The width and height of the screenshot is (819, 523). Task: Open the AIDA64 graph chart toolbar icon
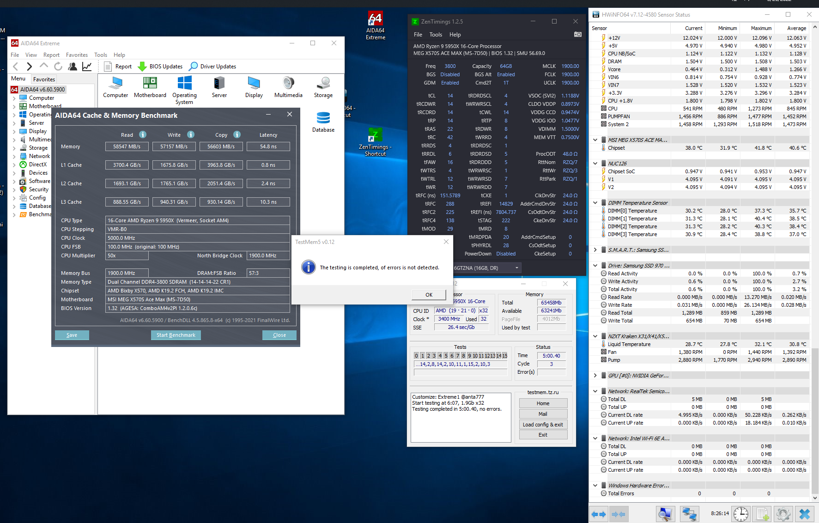tap(87, 67)
